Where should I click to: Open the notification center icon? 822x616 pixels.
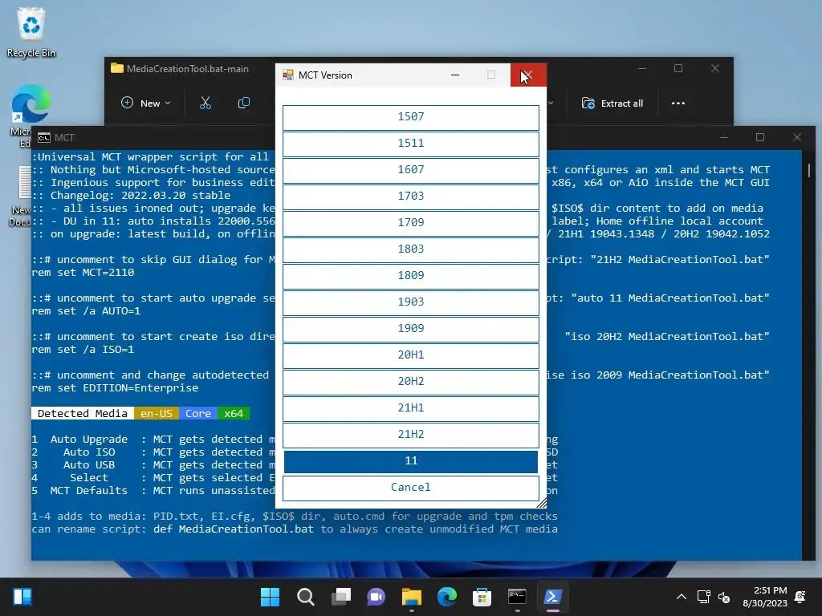tap(800, 597)
